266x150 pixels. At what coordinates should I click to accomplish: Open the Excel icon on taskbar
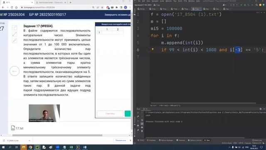(71, 147)
